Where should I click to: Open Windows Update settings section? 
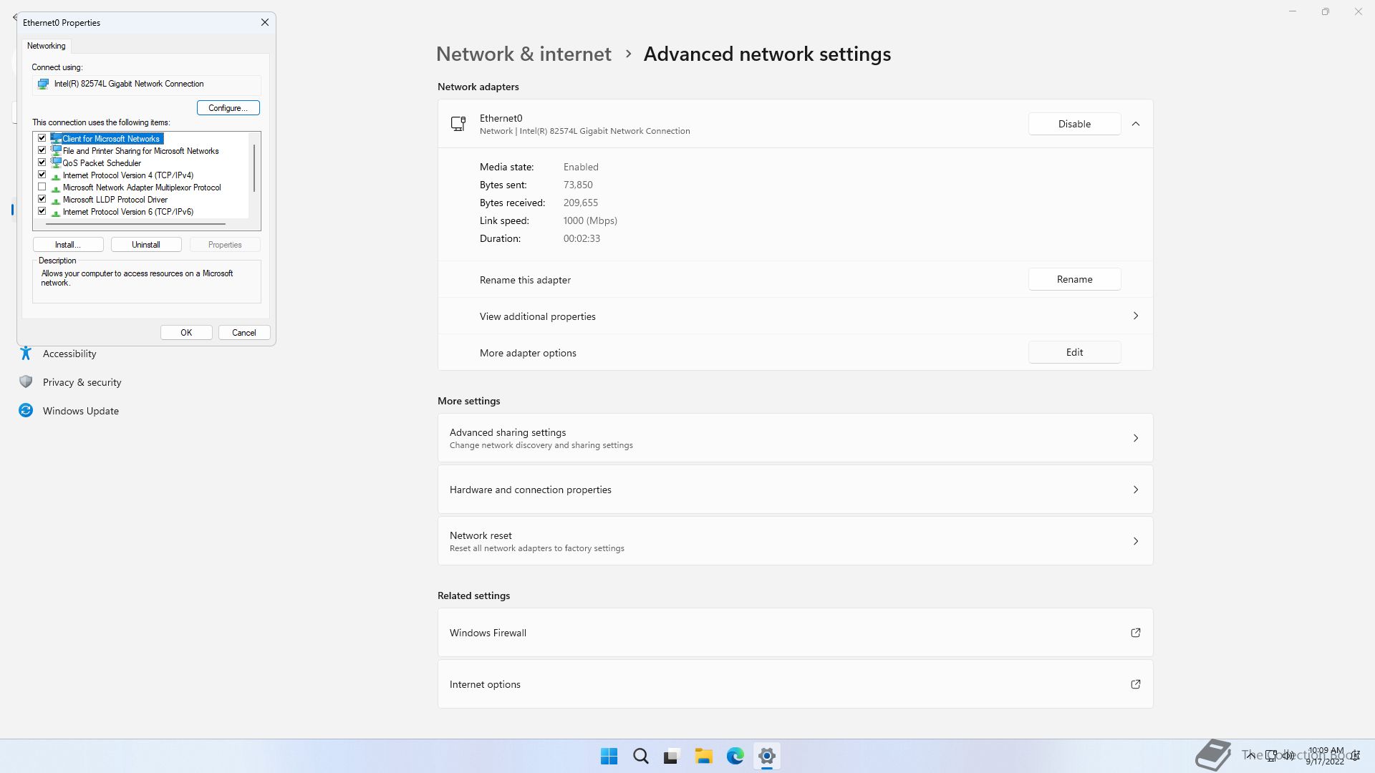click(80, 411)
